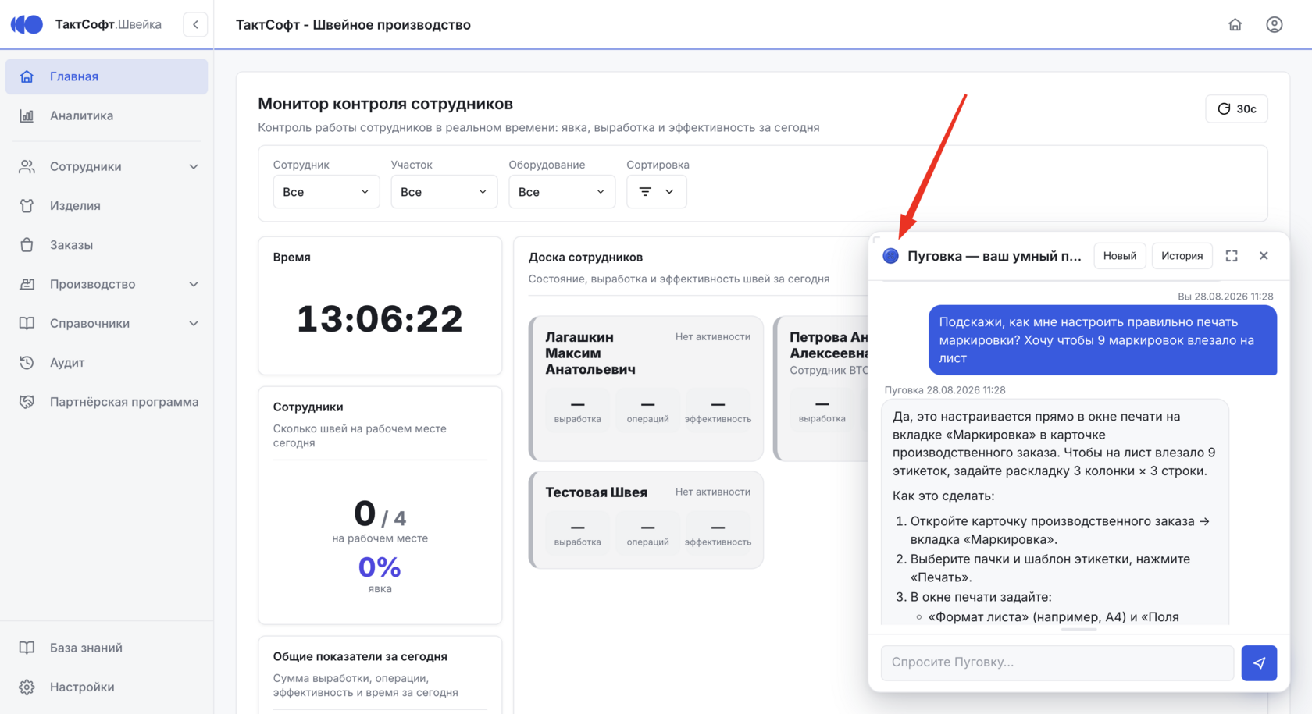Open the home icon in top bar
The width and height of the screenshot is (1312, 714).
(x=1235, y=24)
